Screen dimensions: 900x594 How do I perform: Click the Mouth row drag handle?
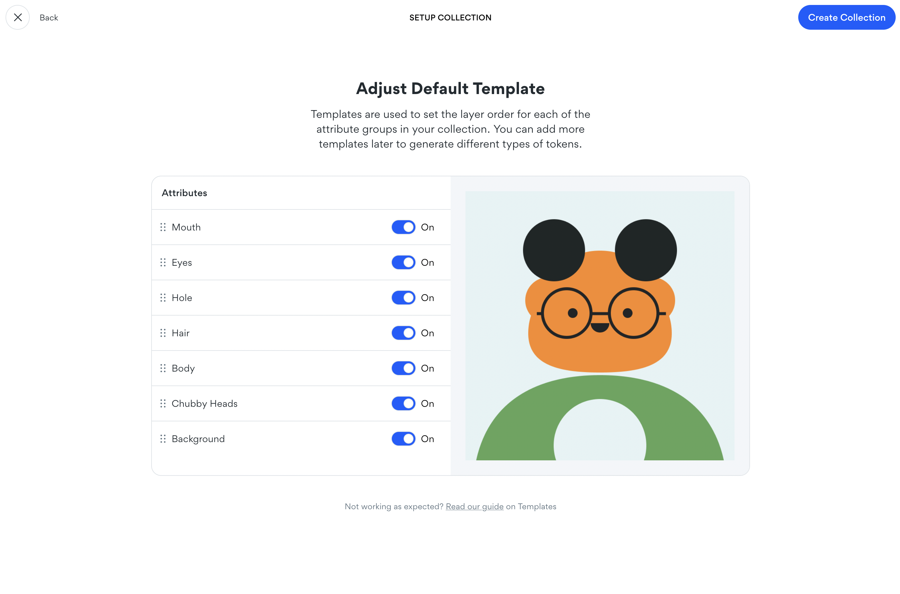pos(163,227)
